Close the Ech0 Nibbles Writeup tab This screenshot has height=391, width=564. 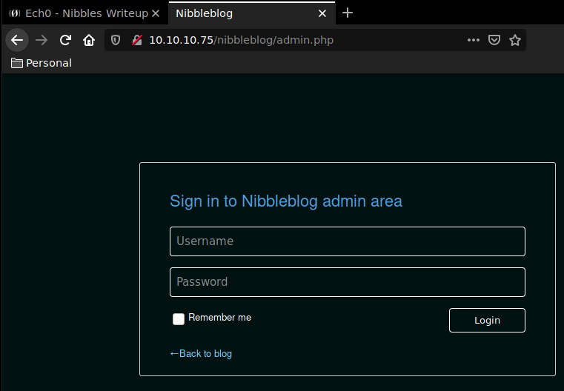coord(155,13)
